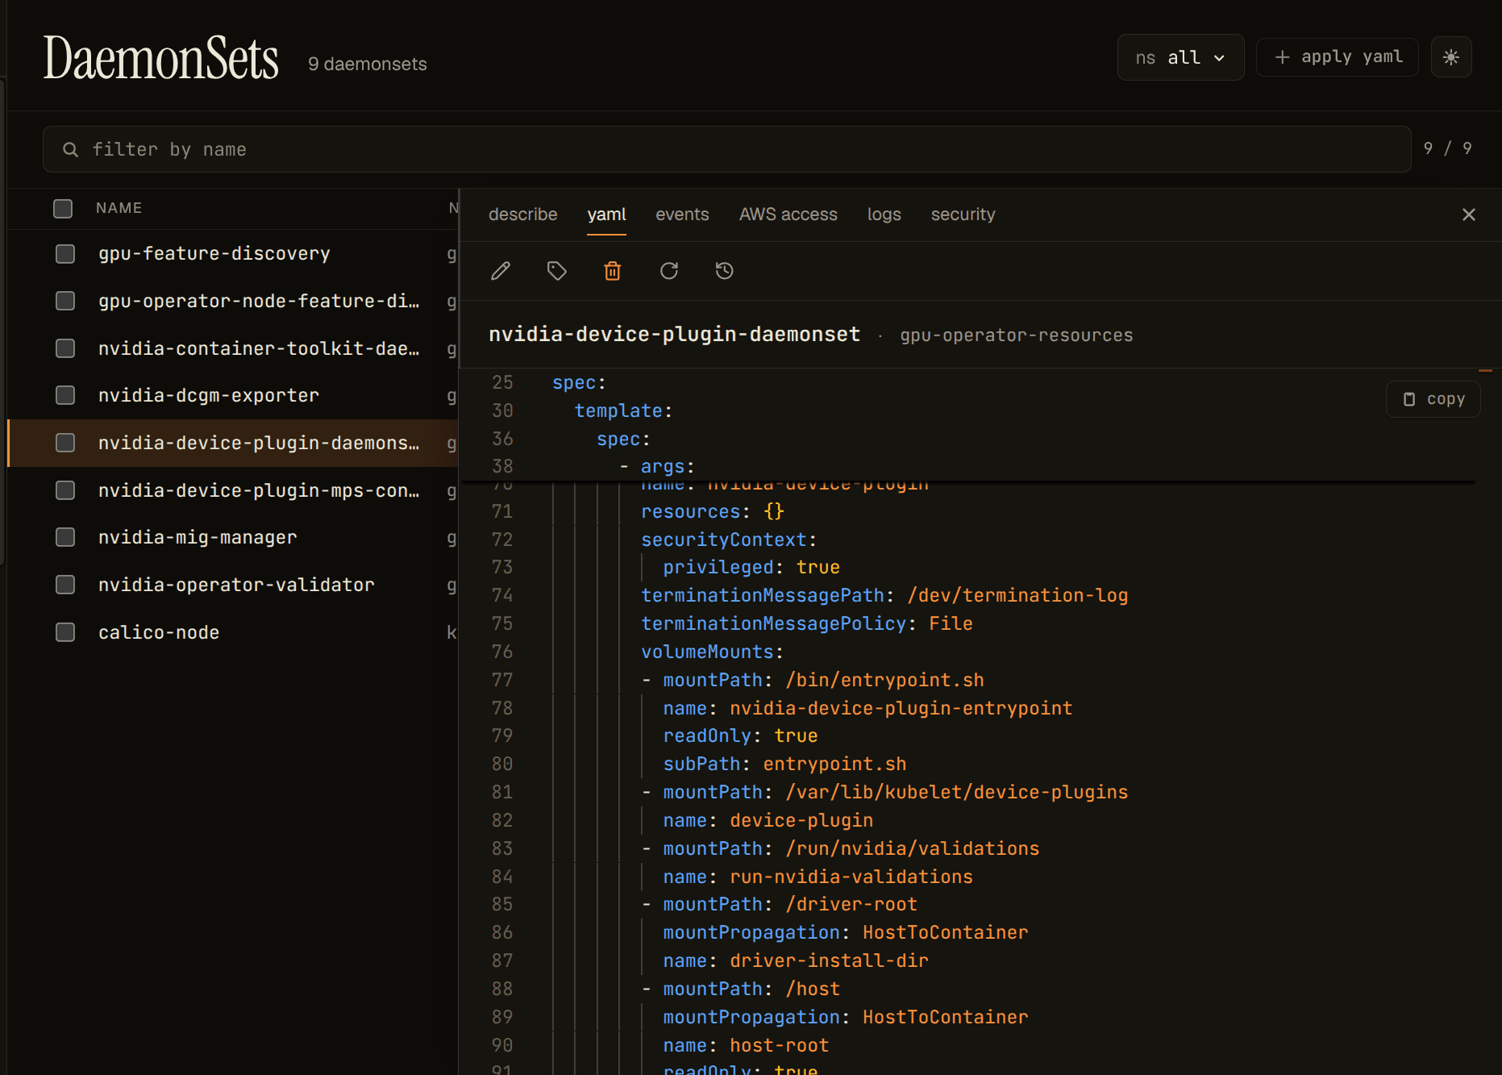
Task: Click /bin/entrypoint.sh mountPath value
Action: point(884,681)
